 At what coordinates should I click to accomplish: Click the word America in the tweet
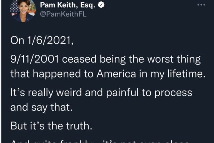tap(116, 74)
